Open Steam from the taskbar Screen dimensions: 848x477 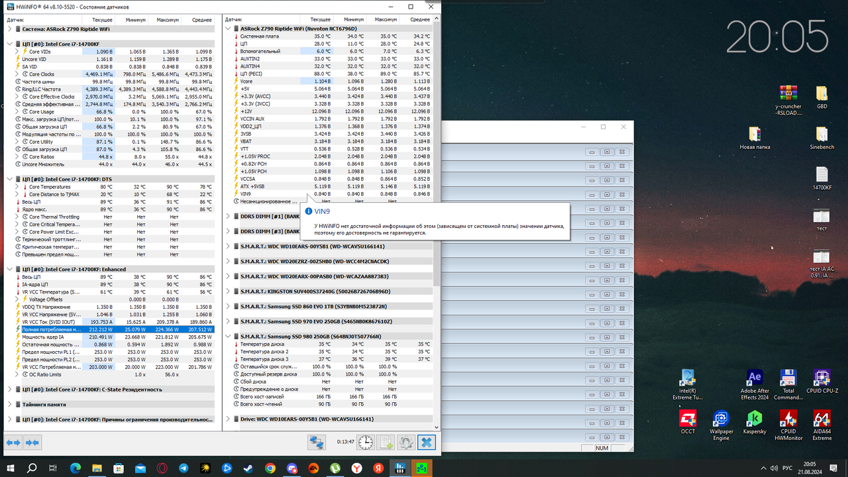(x=247, y=468)
